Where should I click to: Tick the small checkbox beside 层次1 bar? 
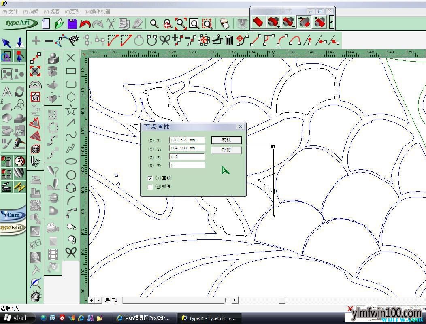(x=227, y=300)
